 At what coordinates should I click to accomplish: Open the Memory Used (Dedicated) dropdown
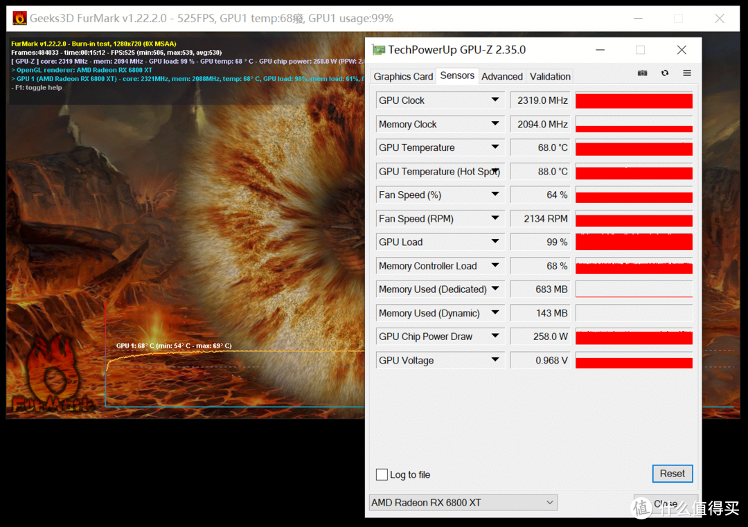pyautogui.click(x=495, y=289)
